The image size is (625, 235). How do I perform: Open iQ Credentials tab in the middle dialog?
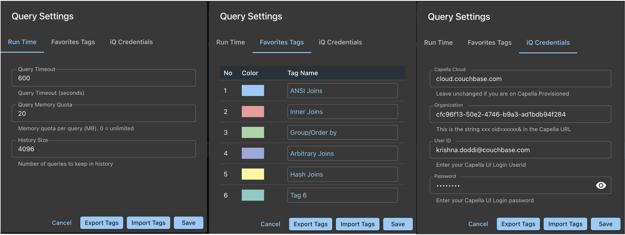(340, 42)
